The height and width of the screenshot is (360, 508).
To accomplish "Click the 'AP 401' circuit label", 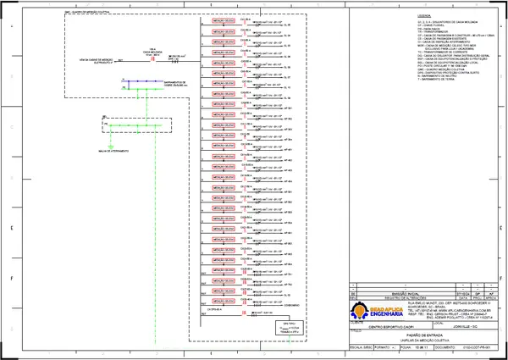I will click(x=288, y=150).
